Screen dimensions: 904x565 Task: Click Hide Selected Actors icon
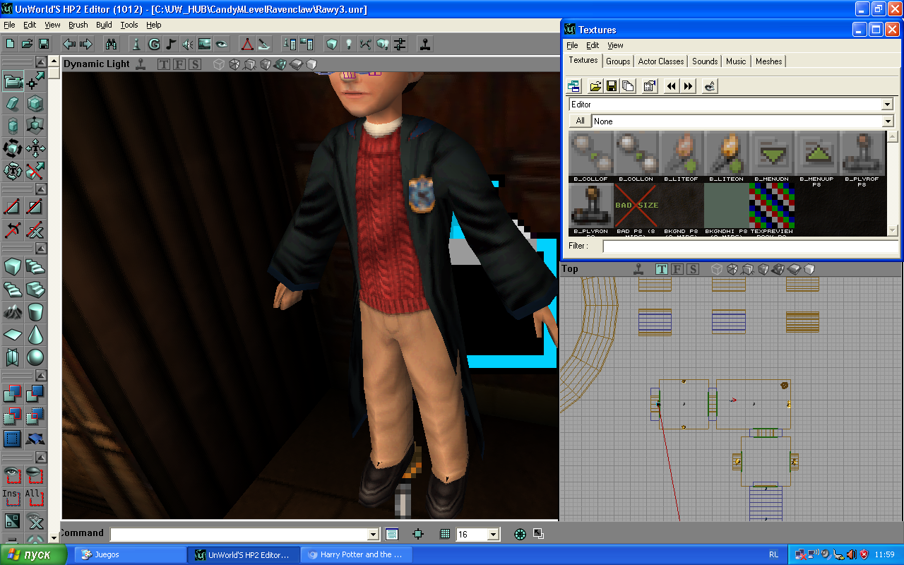(35, 475)
